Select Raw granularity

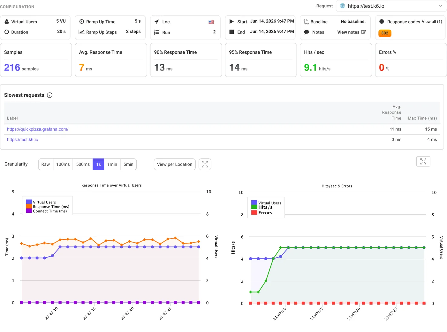tap(46, 164)
